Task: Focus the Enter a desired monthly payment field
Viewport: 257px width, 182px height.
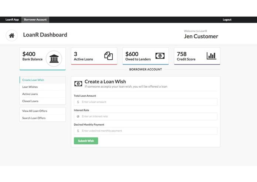Action: (x=146, y=131)
